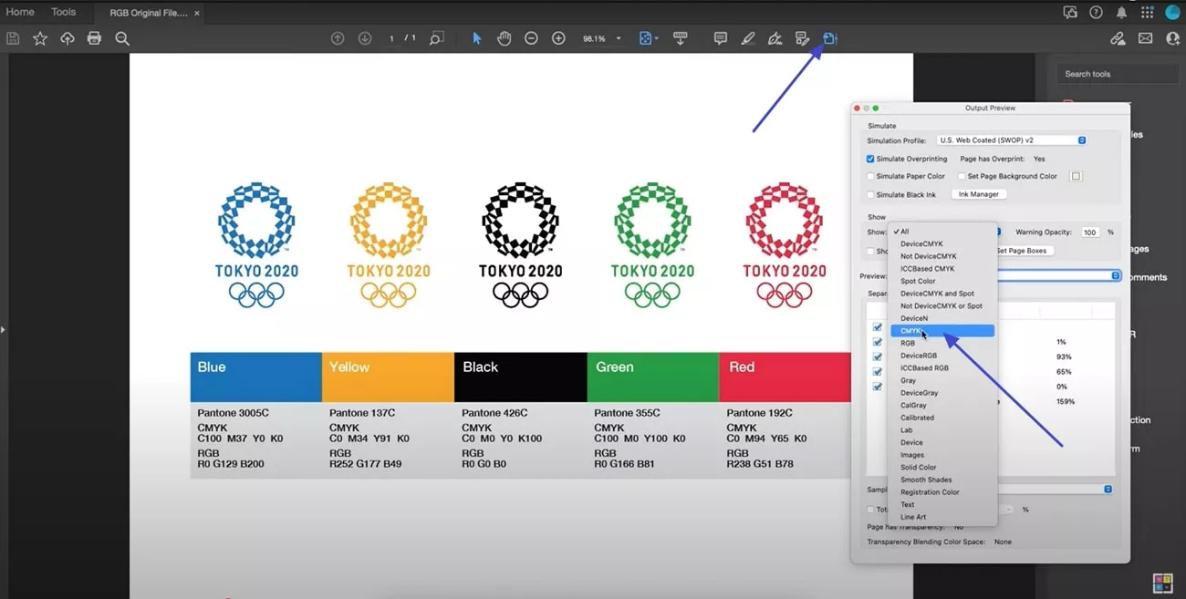
Task: Enable Set Page Background Color checkbox
Action: point(961,176)
